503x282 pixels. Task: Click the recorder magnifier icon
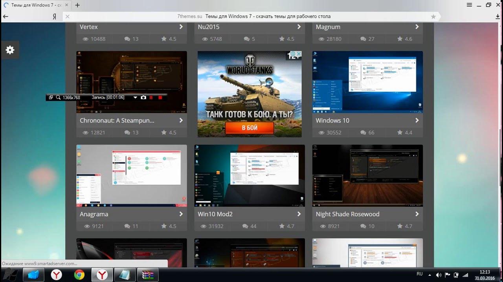click(58, 97)
